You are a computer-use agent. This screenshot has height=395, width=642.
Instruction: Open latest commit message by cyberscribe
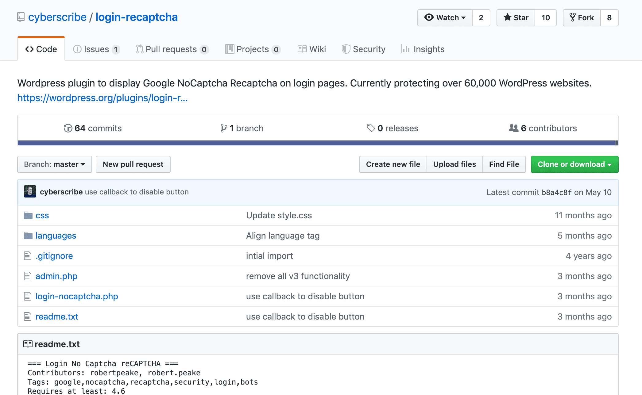[137, 192]
